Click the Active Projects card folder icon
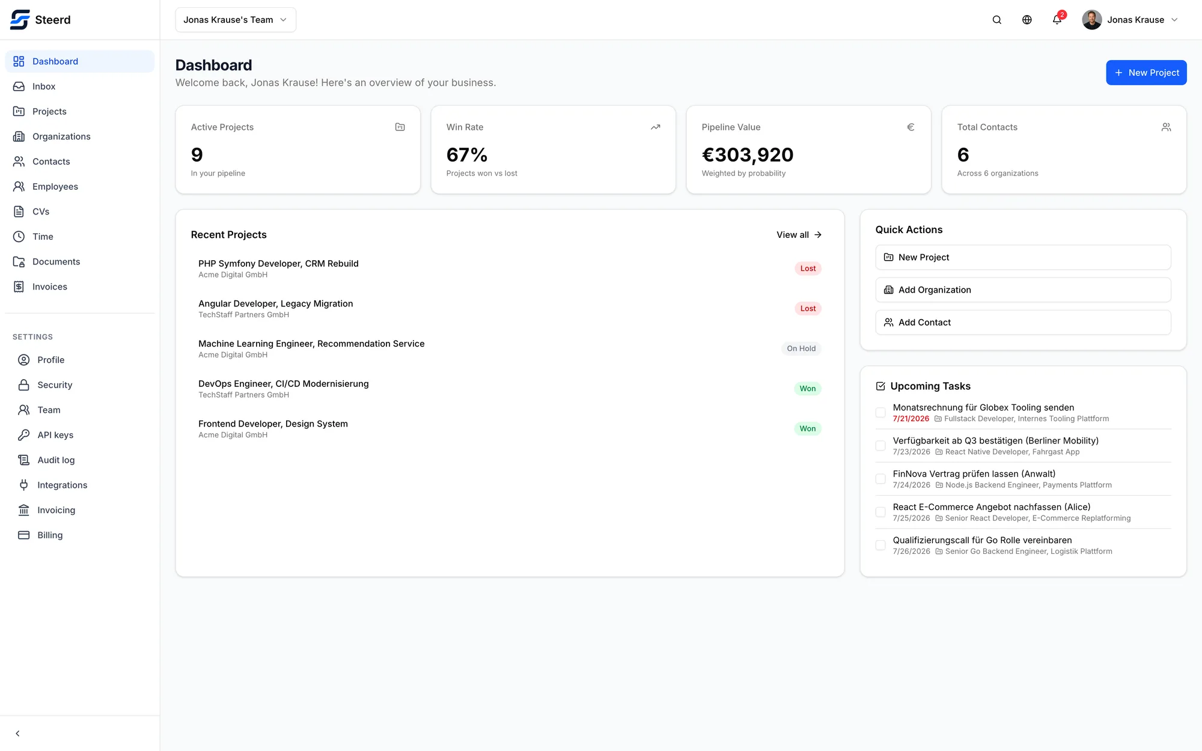This screenshot has width=1202, height=751. pyautogui.click(x=400, y=127)
